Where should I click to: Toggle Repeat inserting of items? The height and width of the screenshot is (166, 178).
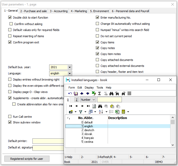click(x=10, y=36)
